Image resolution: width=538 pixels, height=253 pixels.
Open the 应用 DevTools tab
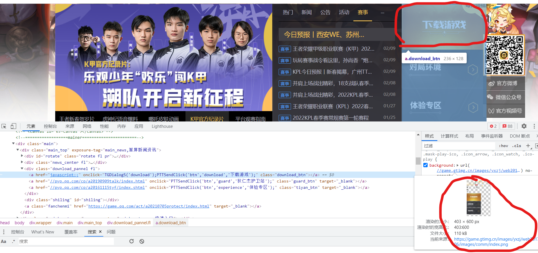[139, 126]
